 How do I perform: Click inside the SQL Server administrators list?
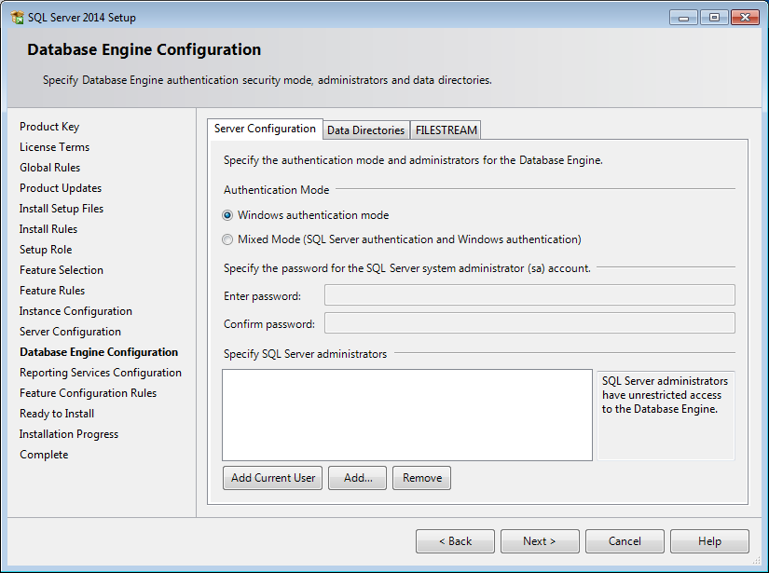click(x=407, y=415)
